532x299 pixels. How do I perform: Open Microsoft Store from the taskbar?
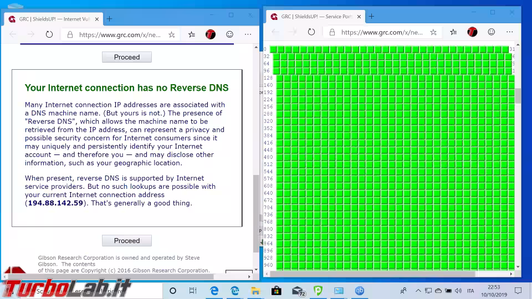pos(276,291)
